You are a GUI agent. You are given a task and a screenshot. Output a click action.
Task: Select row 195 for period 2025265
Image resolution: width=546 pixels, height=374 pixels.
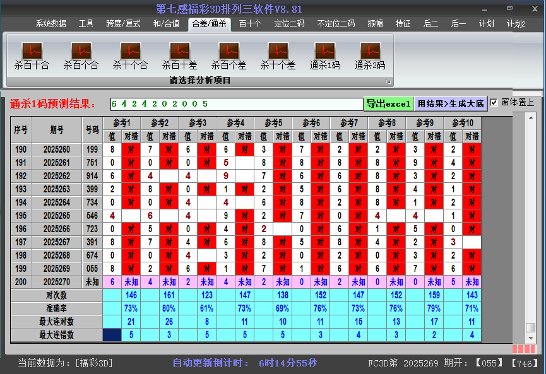pyautogui.click(x=57, y=216)
